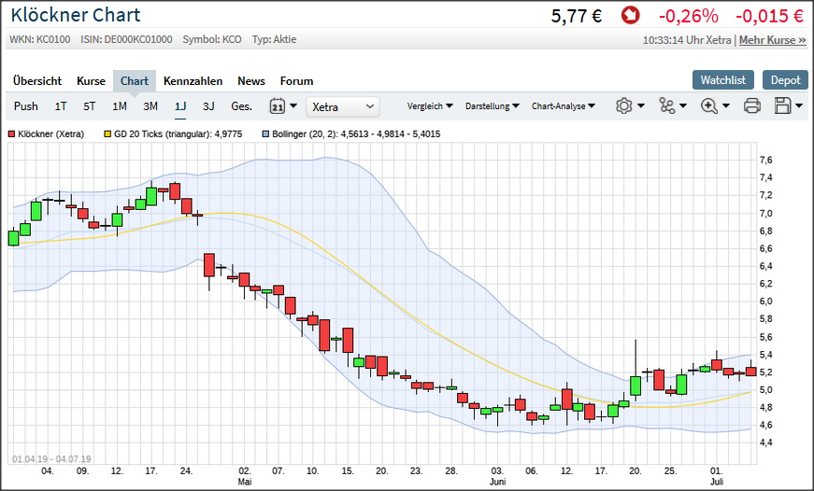Select the 1M time range
The width and height of the screenshot is (814, 491).
pos(120,106)
